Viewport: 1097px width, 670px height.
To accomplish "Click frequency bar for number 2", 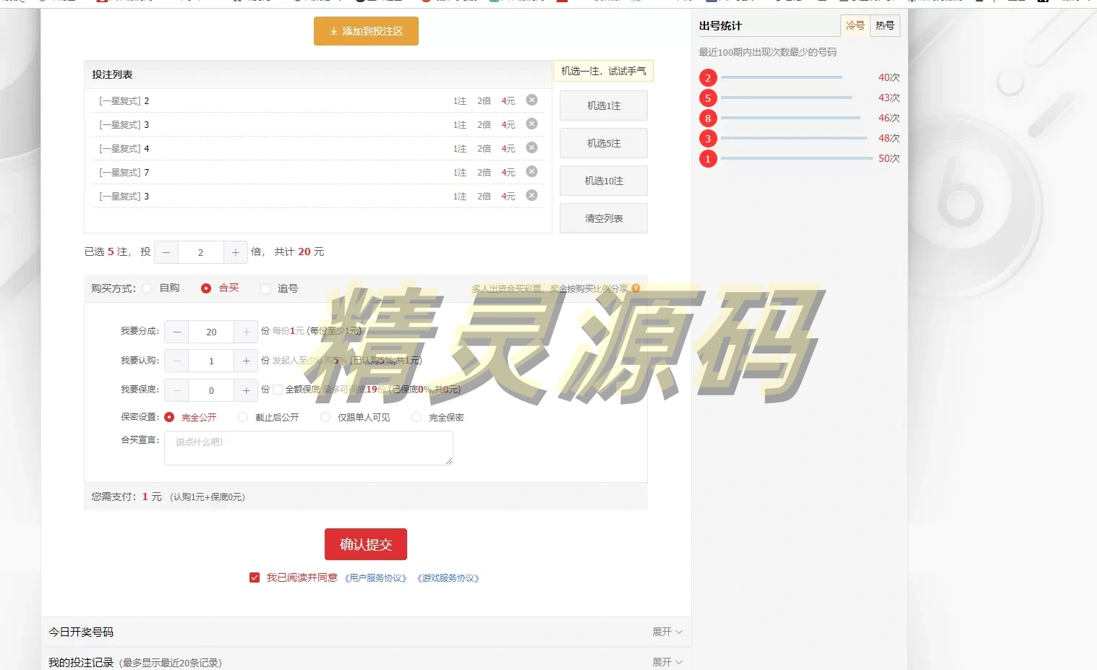I will pyautogui.click(x=782, y=77).
